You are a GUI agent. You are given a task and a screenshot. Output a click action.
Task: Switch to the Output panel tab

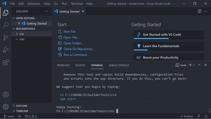click(x=80, y=65)
